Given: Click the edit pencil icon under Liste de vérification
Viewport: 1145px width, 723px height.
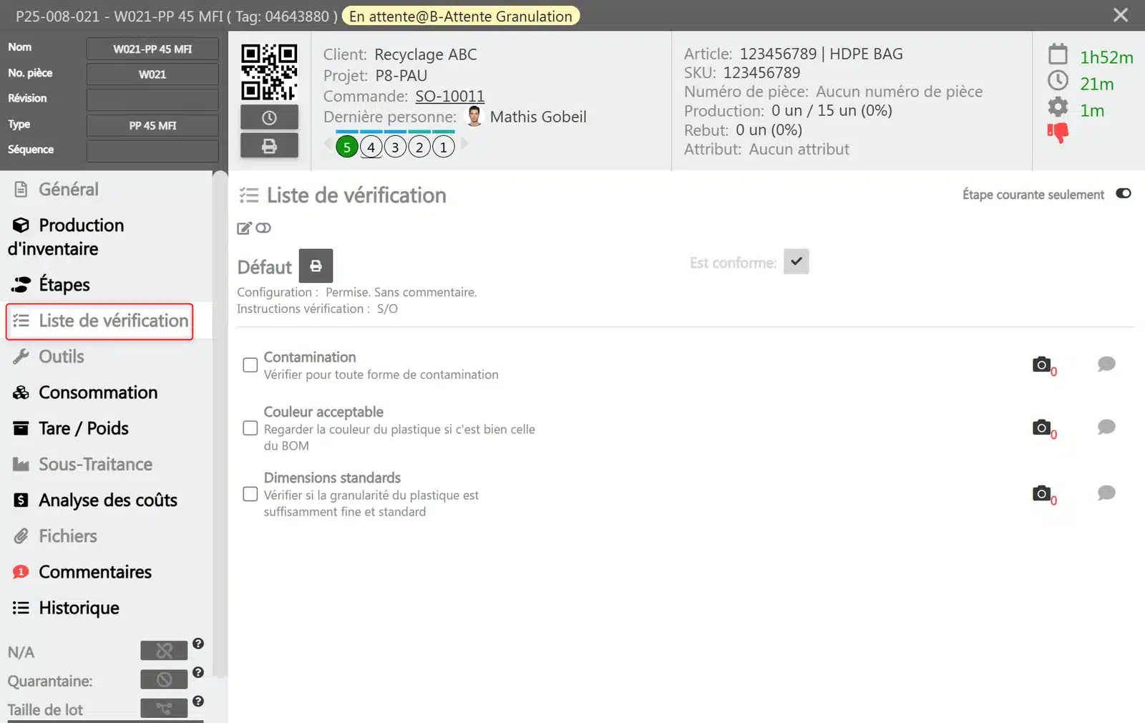Looking at the screenshot, I should click(x=244, y=228).
